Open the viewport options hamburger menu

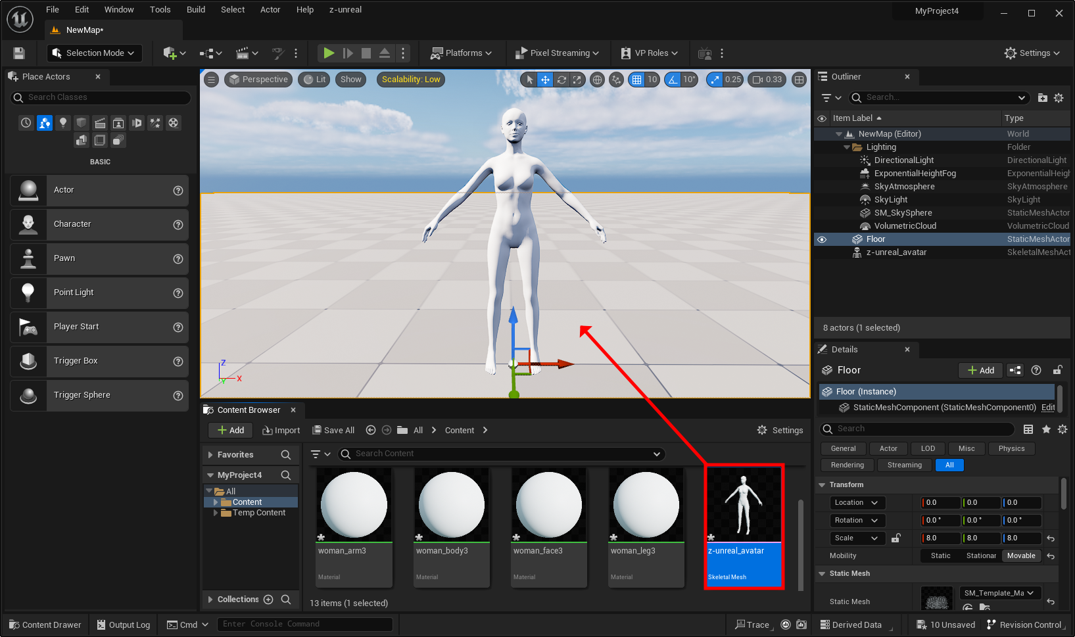click(x=211, y=80)
